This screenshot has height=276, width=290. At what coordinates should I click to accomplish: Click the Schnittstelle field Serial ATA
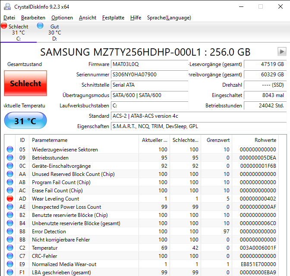[150, 85]
